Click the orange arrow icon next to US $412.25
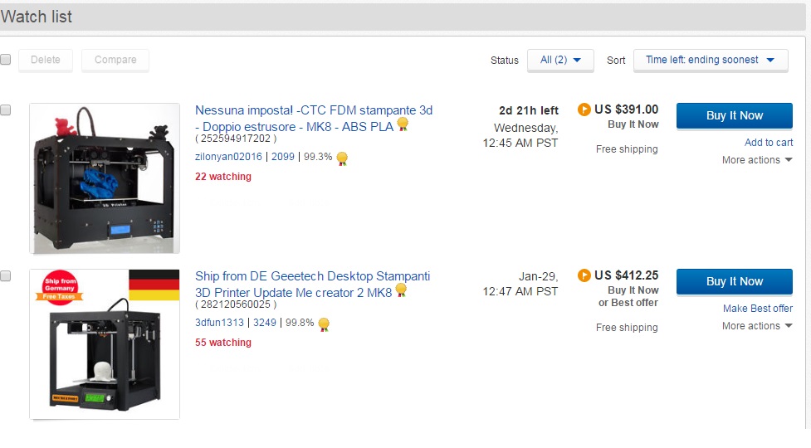Viewport: 811px width, 448px height. (x=584, y=275)
